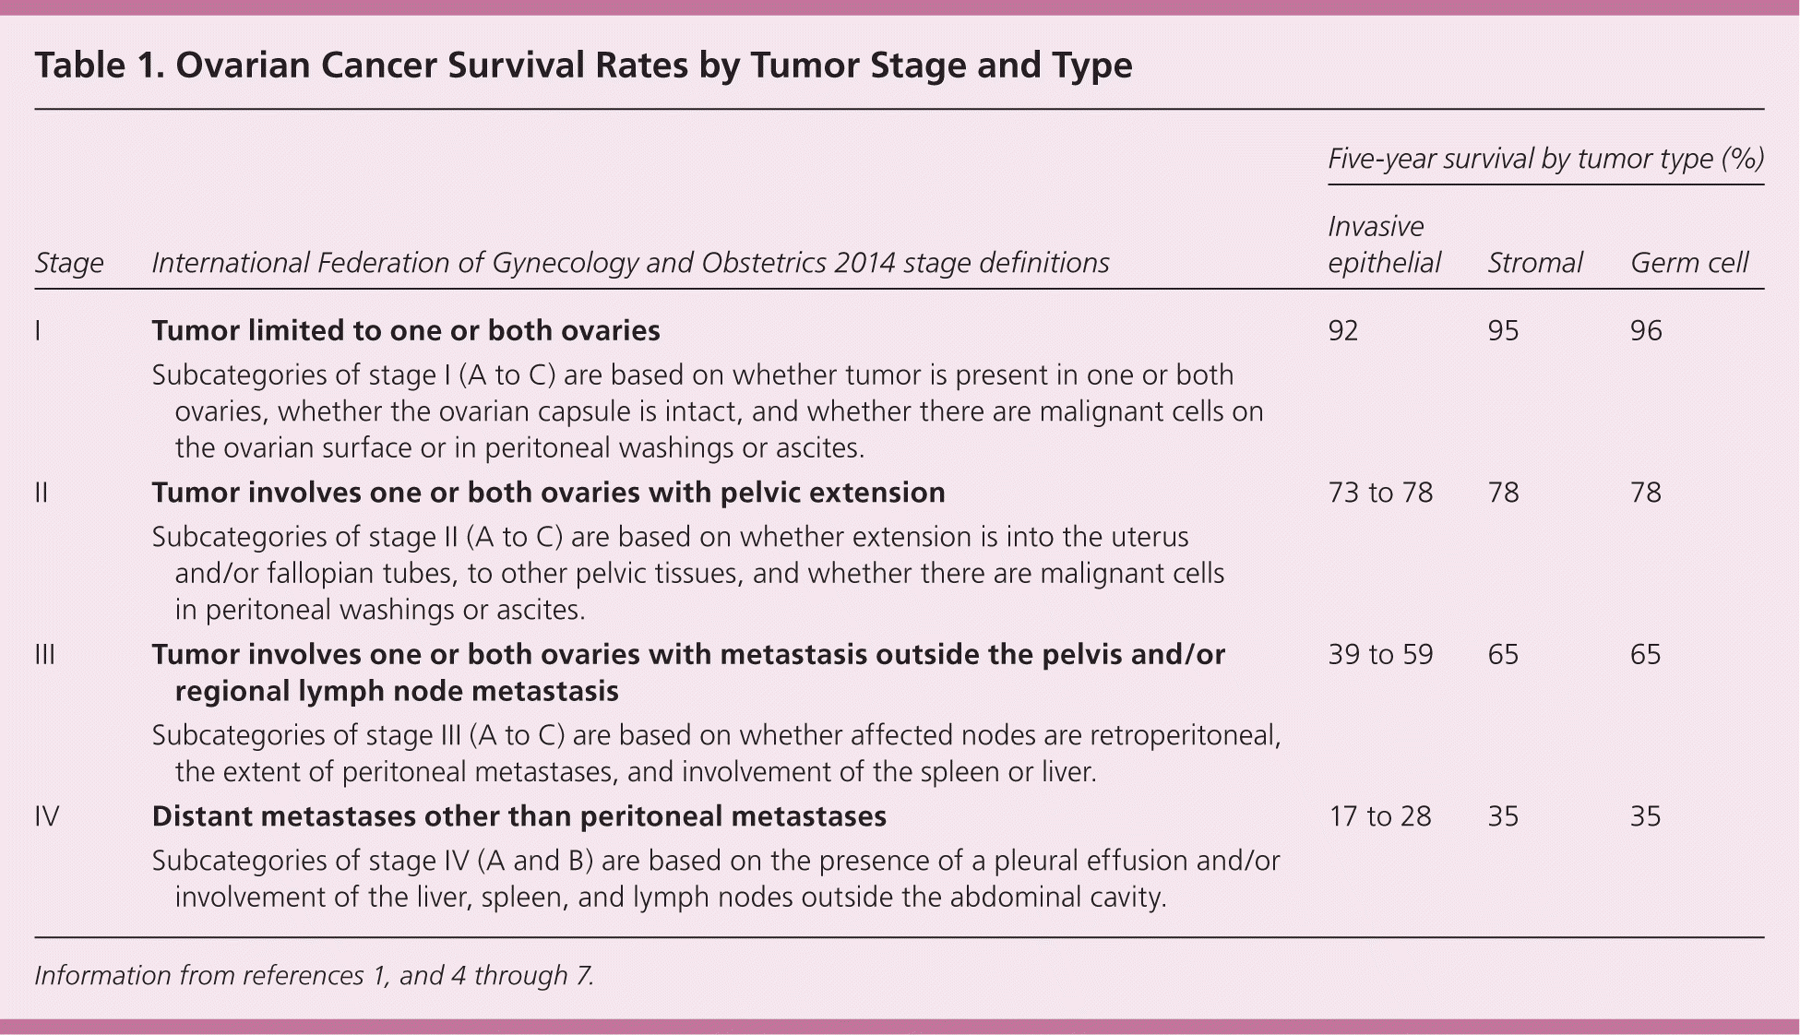Click the "Germ cell" column header
The image size is (1800, 1035).
click(1688, 264)
